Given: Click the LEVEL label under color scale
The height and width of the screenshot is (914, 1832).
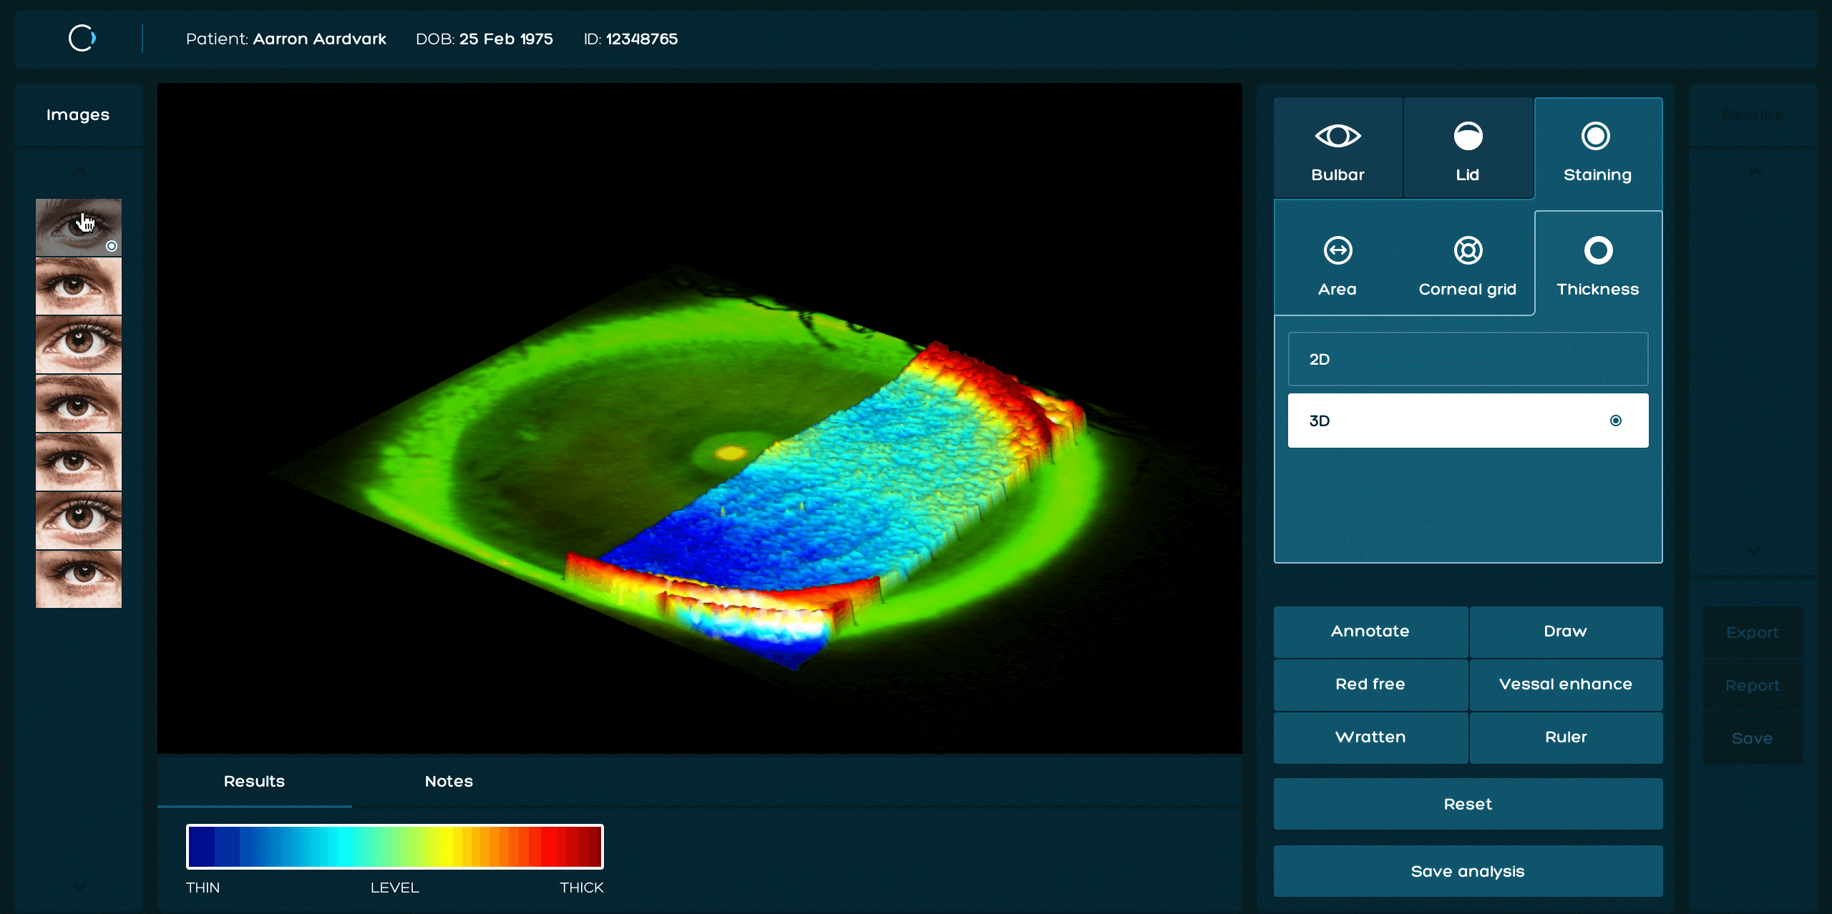Looking at the screenshot, I should (394, 888).
